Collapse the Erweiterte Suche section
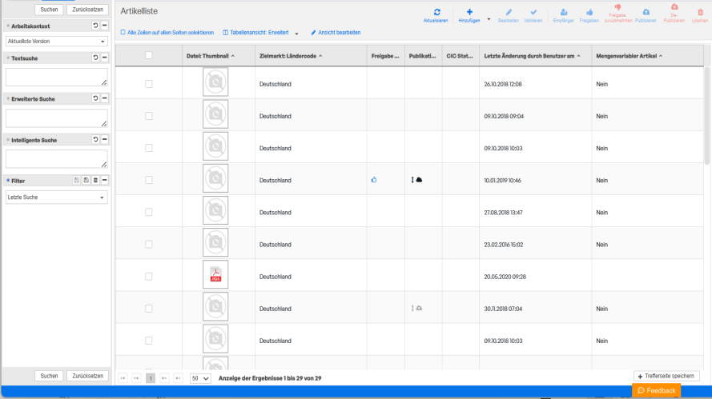The width and height of the screenshot is (712, 399). point(104,98)
